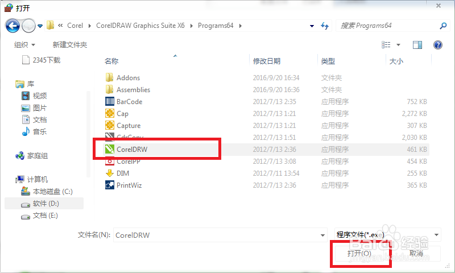Click the Addons folder icon
The image size is (455, 273).
pos(109,77)
